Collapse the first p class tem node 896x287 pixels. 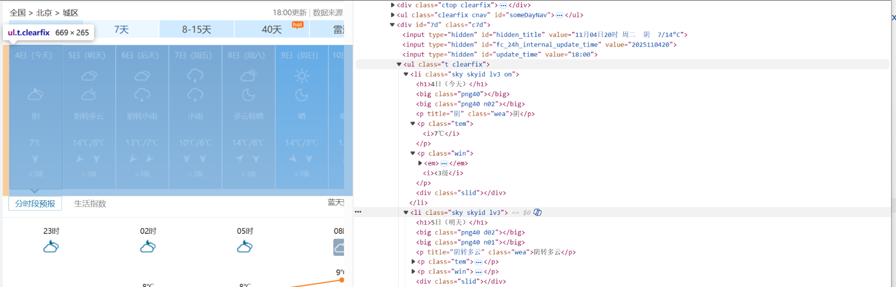coord(413,124)
